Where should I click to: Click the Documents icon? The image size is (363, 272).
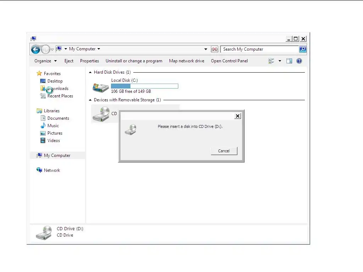43,118
